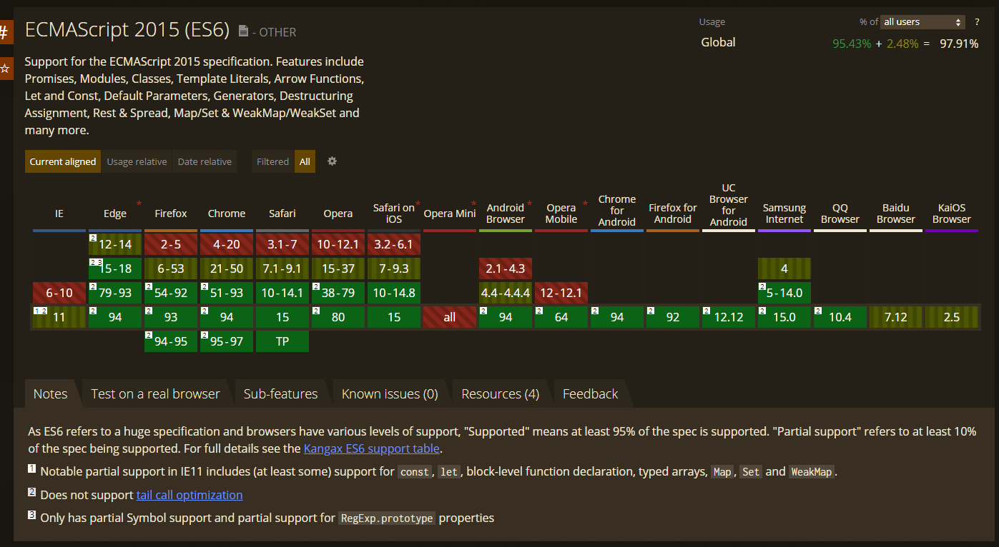Select the Samsung Internet 5-14.0 cell
This screenshot has height=547, width=999.
click(784, 293)
